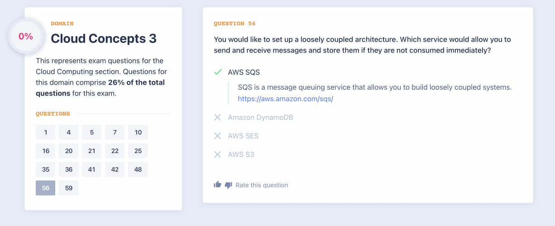Screen dimensions: 555x226
Task: Pick the AWS SES answer option
Action: [x=243, y=136]
